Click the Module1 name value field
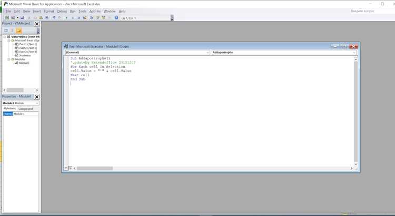The height and width of the screenshot is (216, 395). (x=26, y=114)
